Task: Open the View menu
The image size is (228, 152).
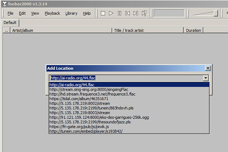Action: pyautogui.click(x=35, y=13)
